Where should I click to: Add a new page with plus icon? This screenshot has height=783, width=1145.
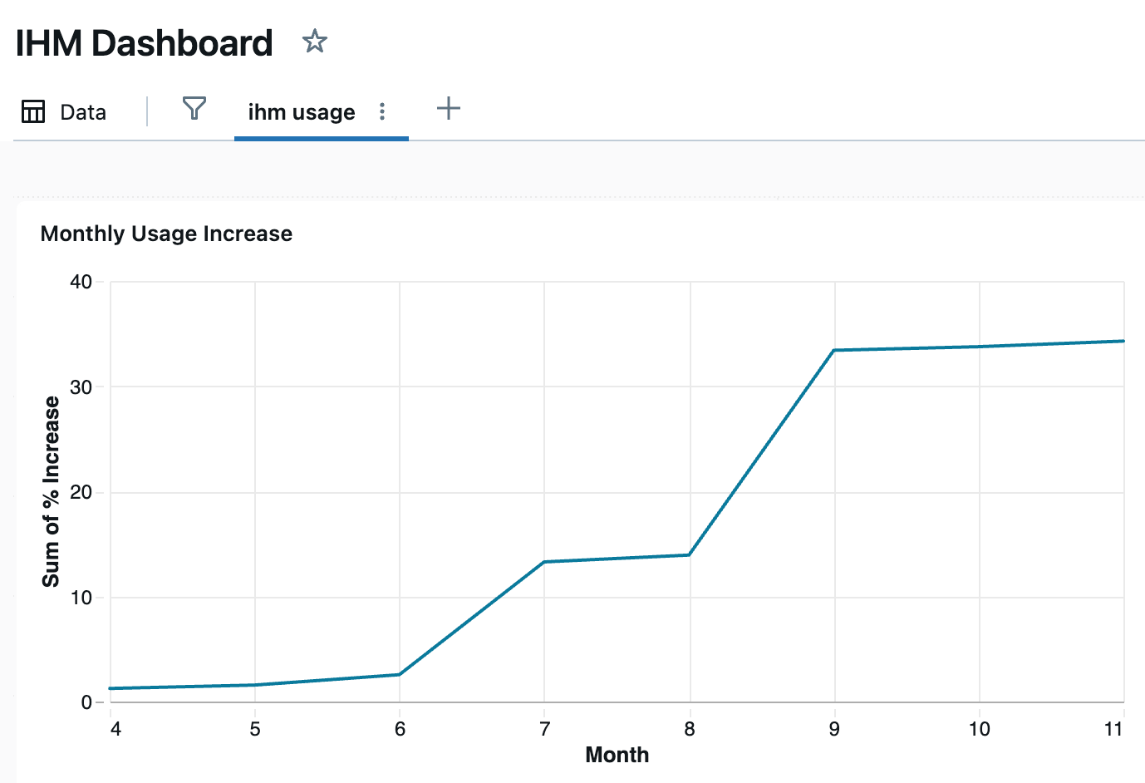pos(448,108)
